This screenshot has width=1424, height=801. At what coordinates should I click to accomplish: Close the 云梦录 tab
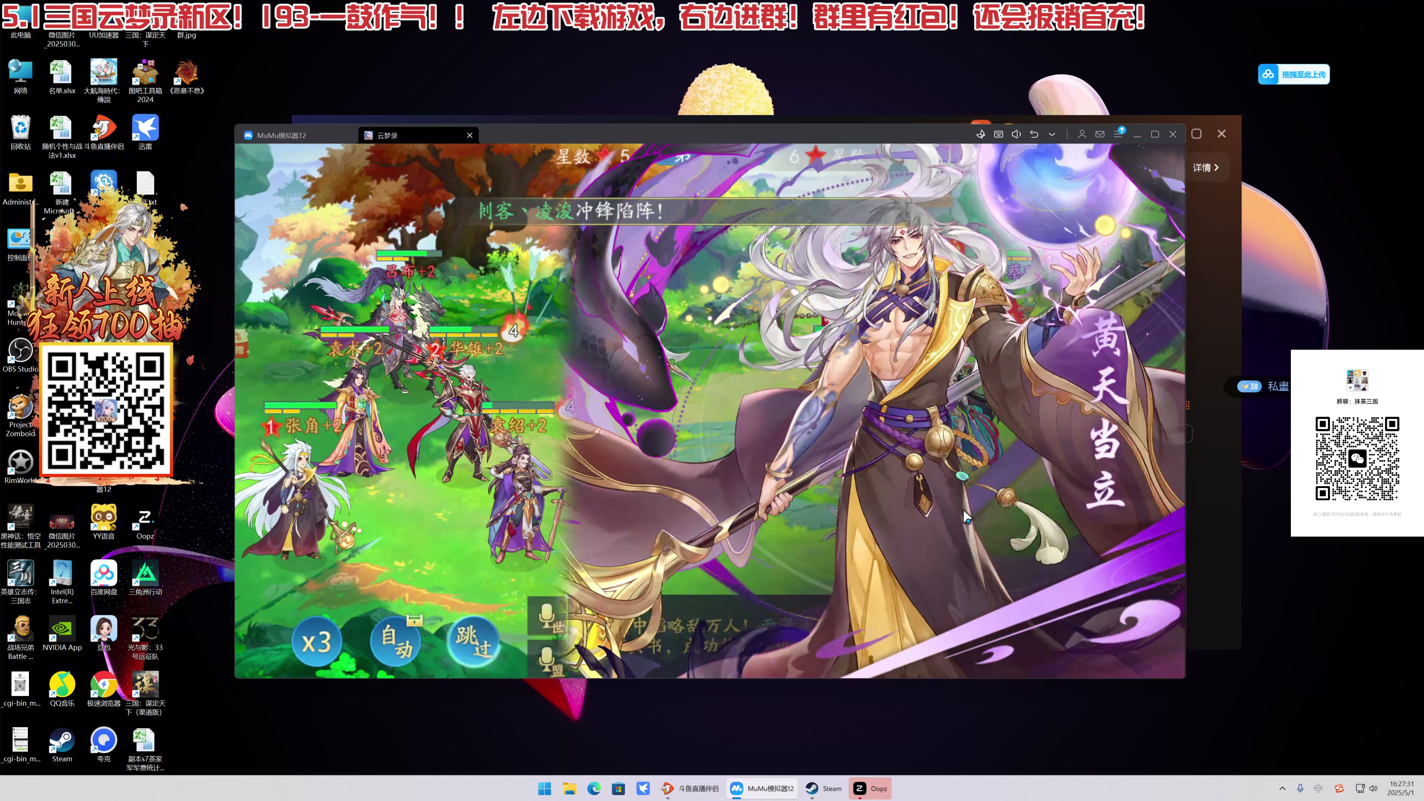470,135
